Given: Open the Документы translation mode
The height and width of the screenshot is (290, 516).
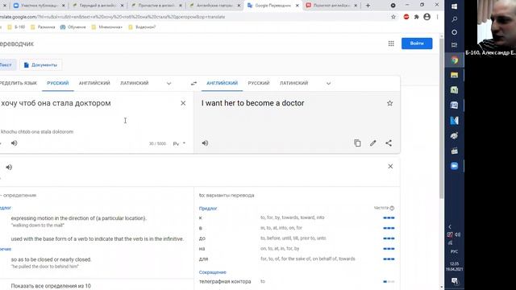Looking at the screenshot, I should tap(41, 64).
